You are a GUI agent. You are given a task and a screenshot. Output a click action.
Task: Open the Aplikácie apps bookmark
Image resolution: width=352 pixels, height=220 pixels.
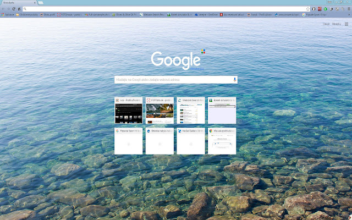[x=7, y=15]
